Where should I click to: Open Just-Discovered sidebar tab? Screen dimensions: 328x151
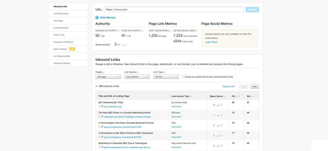pyautogui.click(x=68, y=14)
